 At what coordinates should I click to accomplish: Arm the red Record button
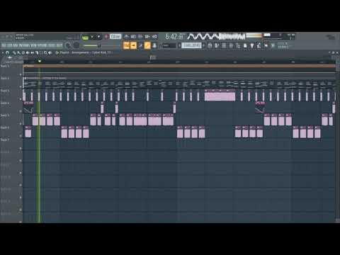106,37
